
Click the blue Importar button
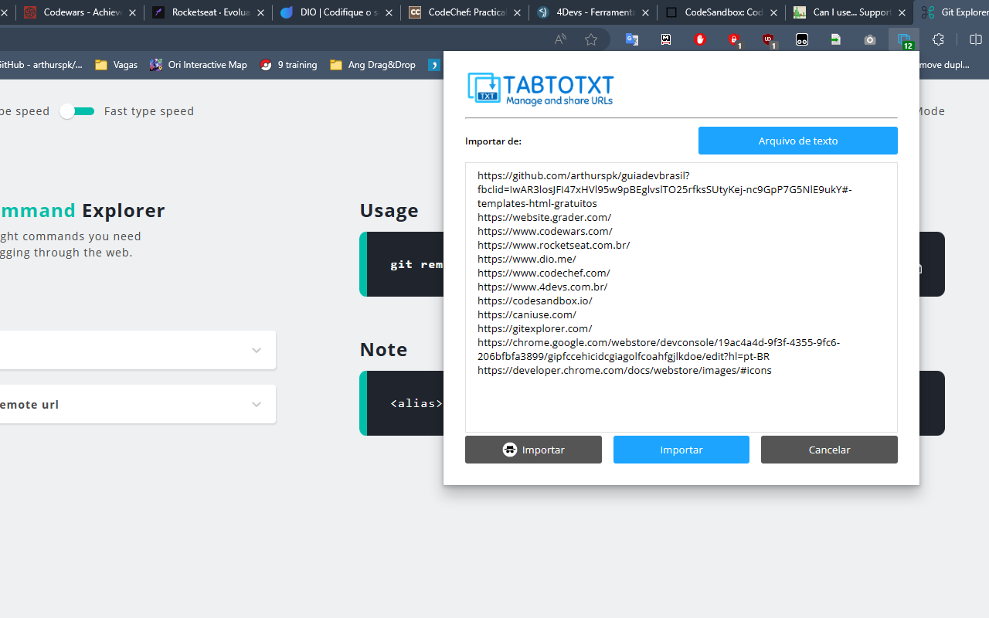pos(681,450)
